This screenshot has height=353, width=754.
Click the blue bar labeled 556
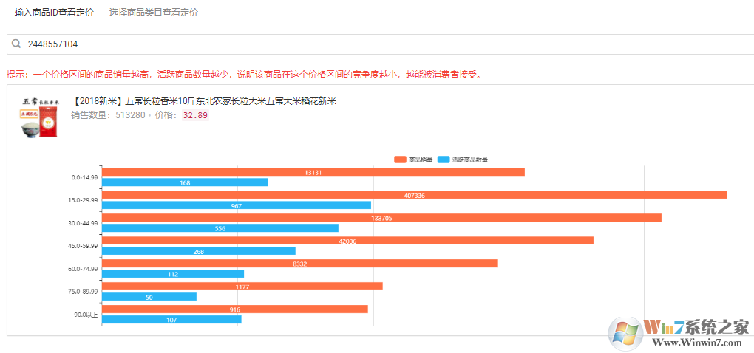[220, 228]
